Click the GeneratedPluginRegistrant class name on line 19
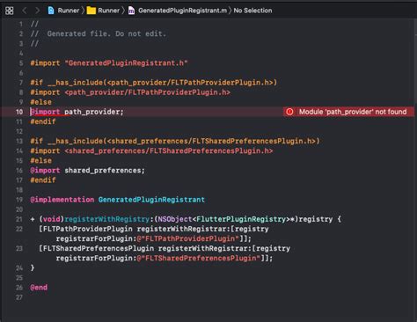 tap(151, 200)
